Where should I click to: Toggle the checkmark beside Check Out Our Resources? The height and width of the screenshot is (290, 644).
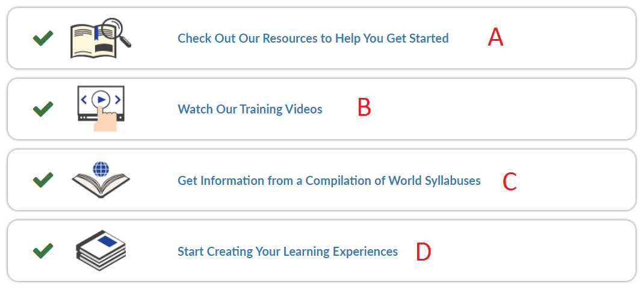[x=43, y=38]
